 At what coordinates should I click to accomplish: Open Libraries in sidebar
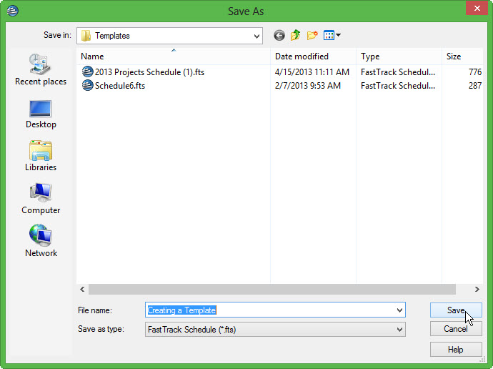tap(41, 157)
